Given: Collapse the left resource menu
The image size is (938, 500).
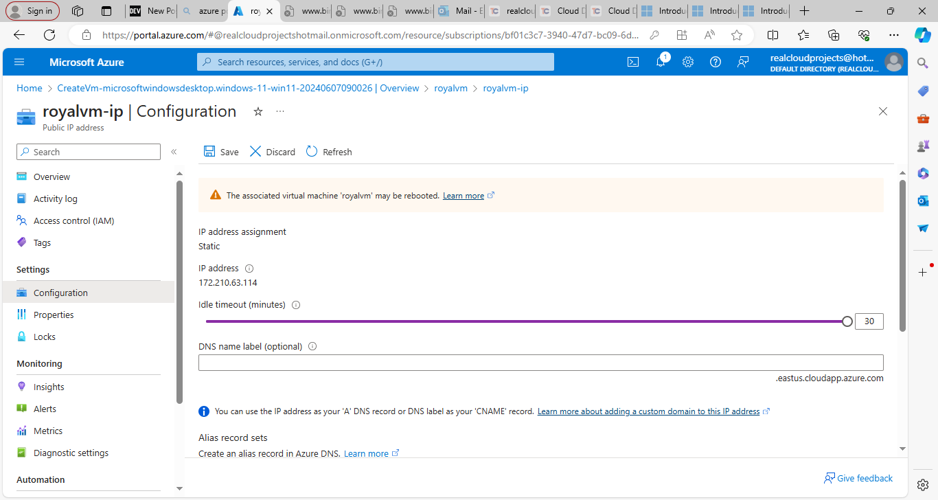Looking at the screenshot, I should click(174, 152).
